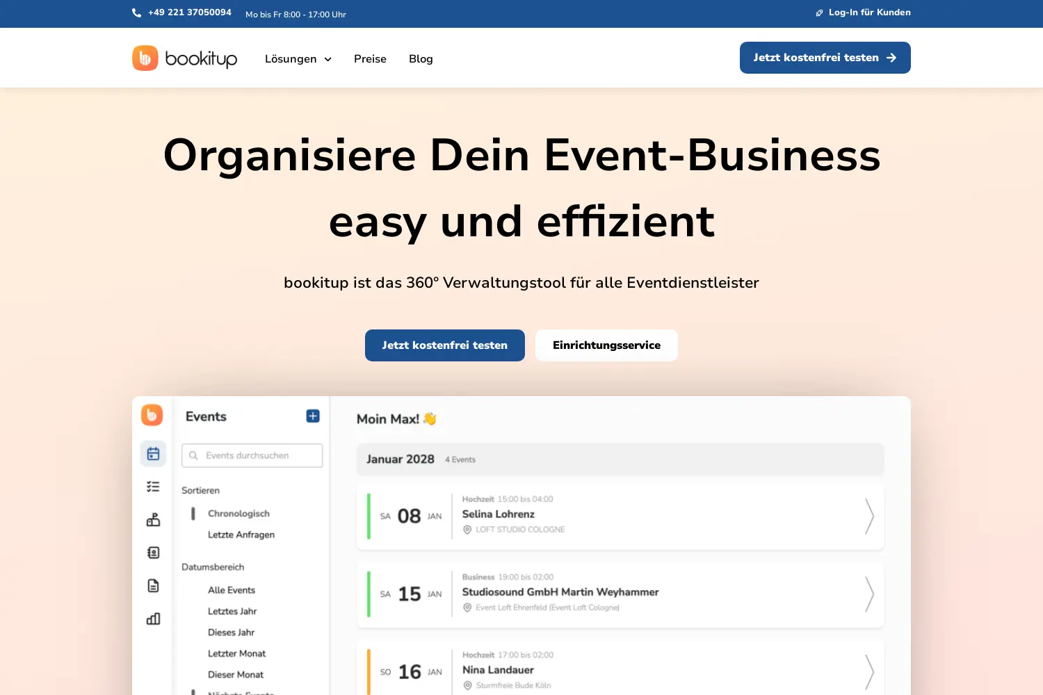The width and height of the screenshot is (1043, 695).
Task: Open the Preise page
Action: click(370, 59)
